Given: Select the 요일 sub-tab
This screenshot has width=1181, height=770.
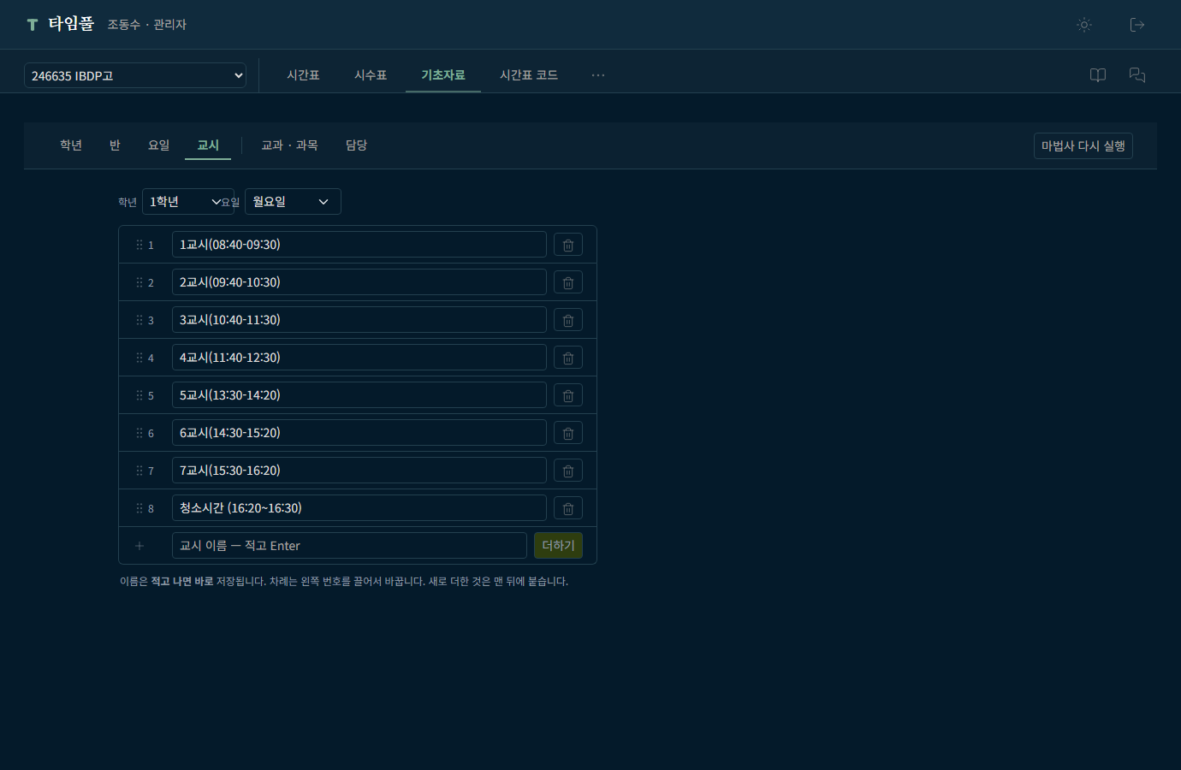Looking at the screenshot, I should click(159, 145).
